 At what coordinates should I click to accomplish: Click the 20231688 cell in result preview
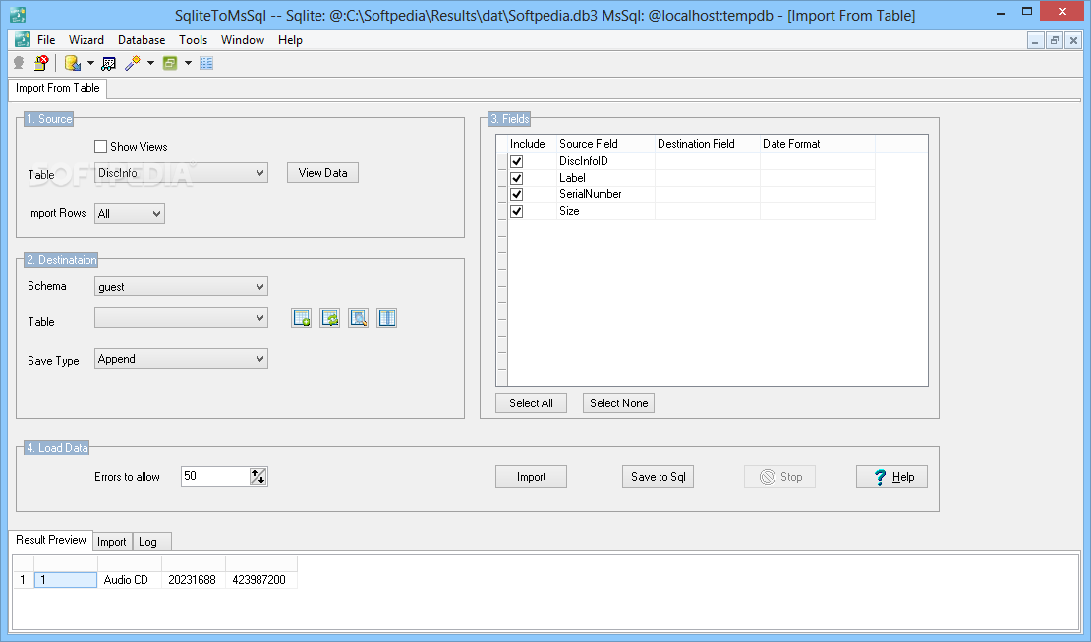(x=194, y=580)
